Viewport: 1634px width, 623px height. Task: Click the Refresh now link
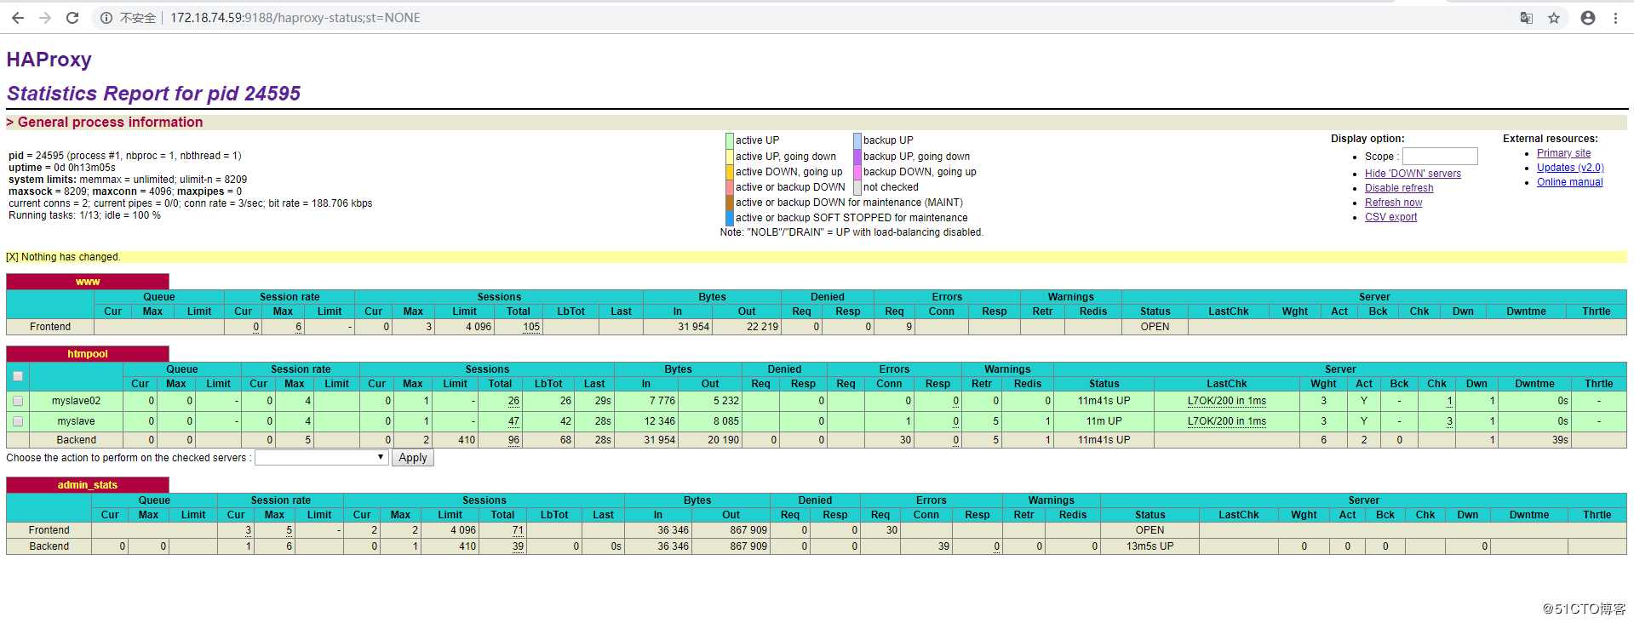click(x=1393, y=203)
